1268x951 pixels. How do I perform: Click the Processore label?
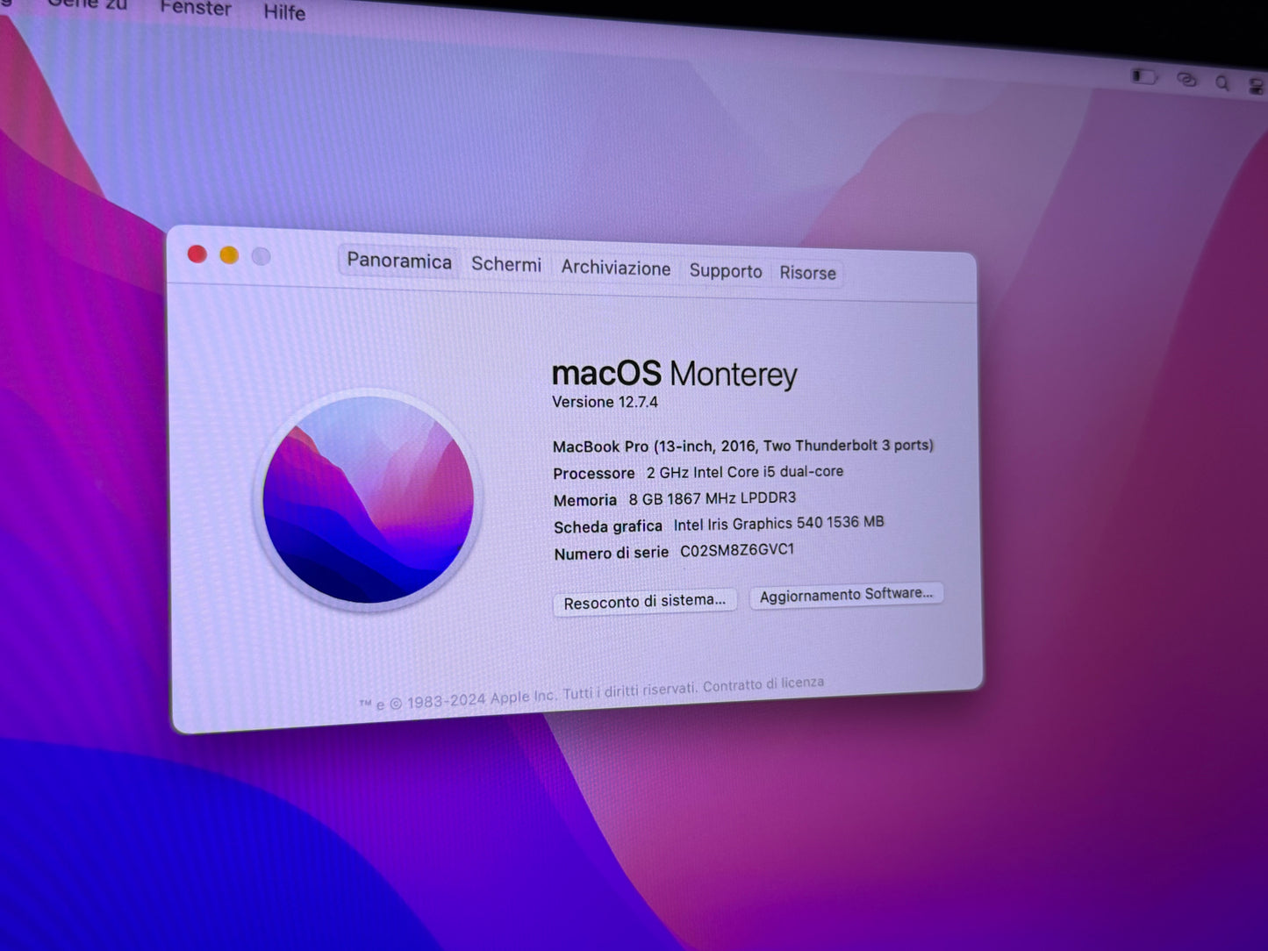coord(594,474)
